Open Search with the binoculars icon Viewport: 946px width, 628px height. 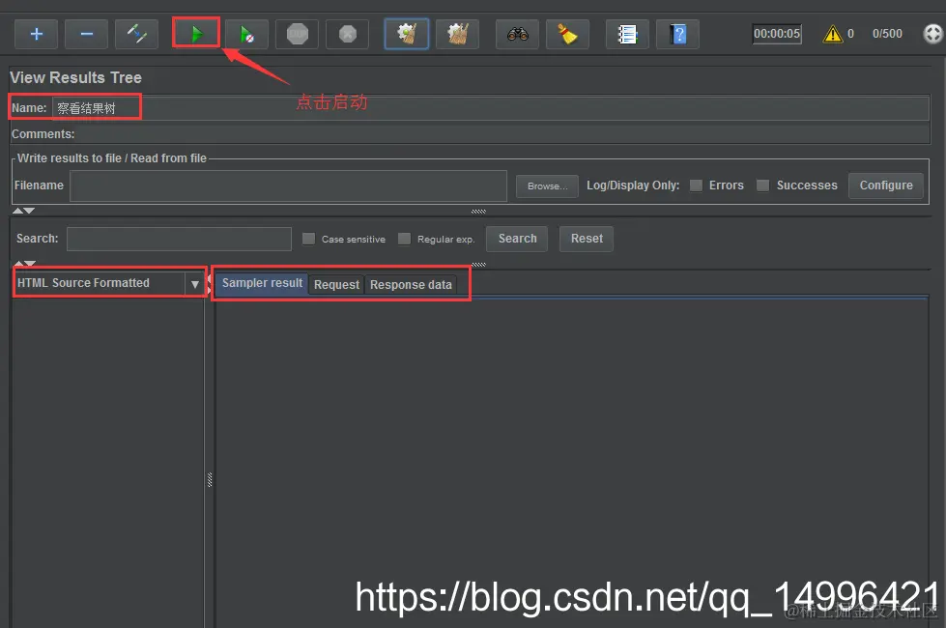click(x=517, y=34)
